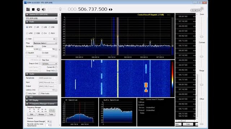Click the Browse button in Frequency Manager
231x129 pixels.
[x=41, y=114]
